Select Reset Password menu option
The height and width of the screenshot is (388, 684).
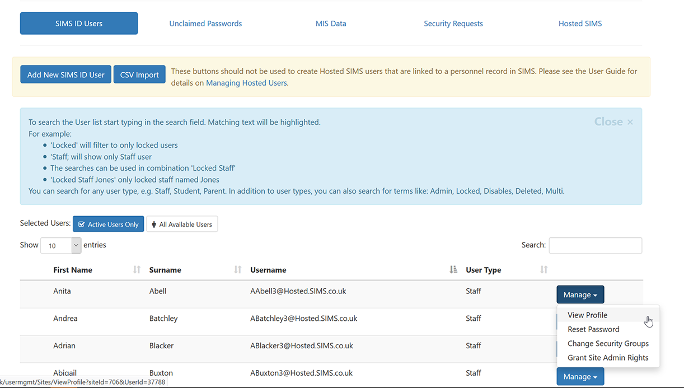pos(608,329)
